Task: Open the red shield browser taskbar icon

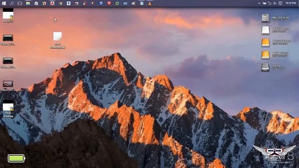Action: (109, 3)
